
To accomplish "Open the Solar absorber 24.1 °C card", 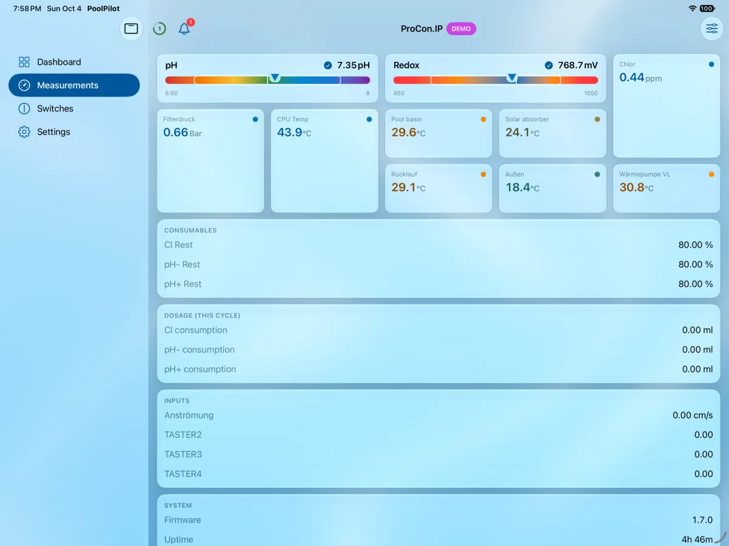I will [552, 133].
